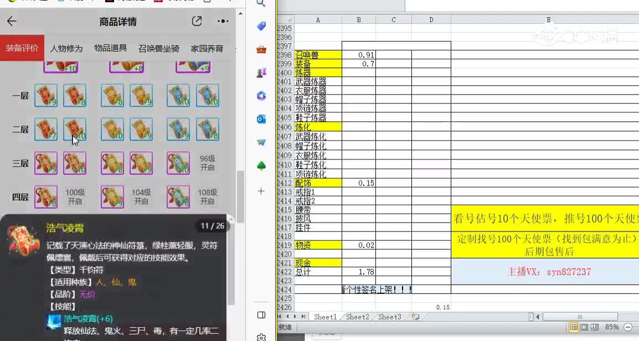Image resolution: width=639 pixels, height=341 pixels.
Task: Select the 0.15 value beside 配饰
Action: (x=359, y=183)
